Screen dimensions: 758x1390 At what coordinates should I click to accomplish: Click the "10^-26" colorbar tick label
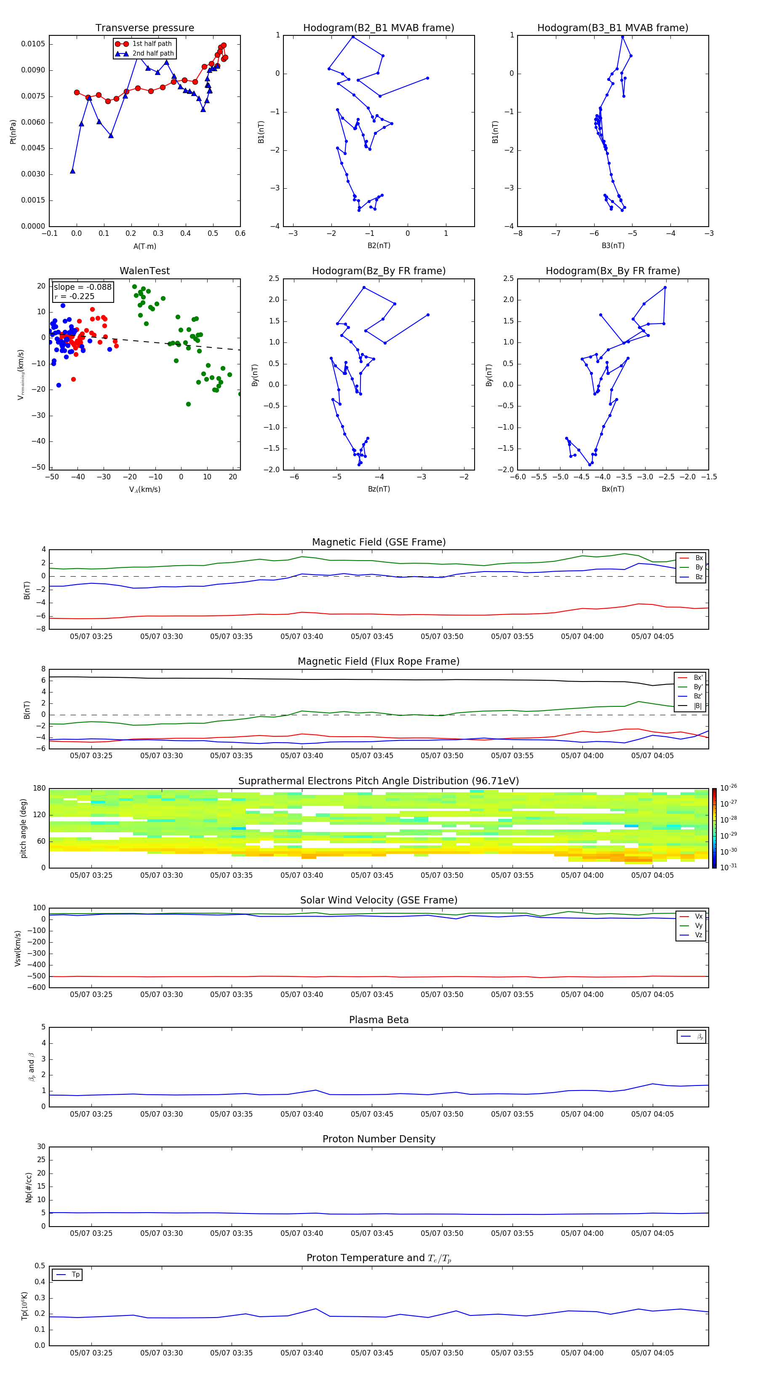(729, 788)
